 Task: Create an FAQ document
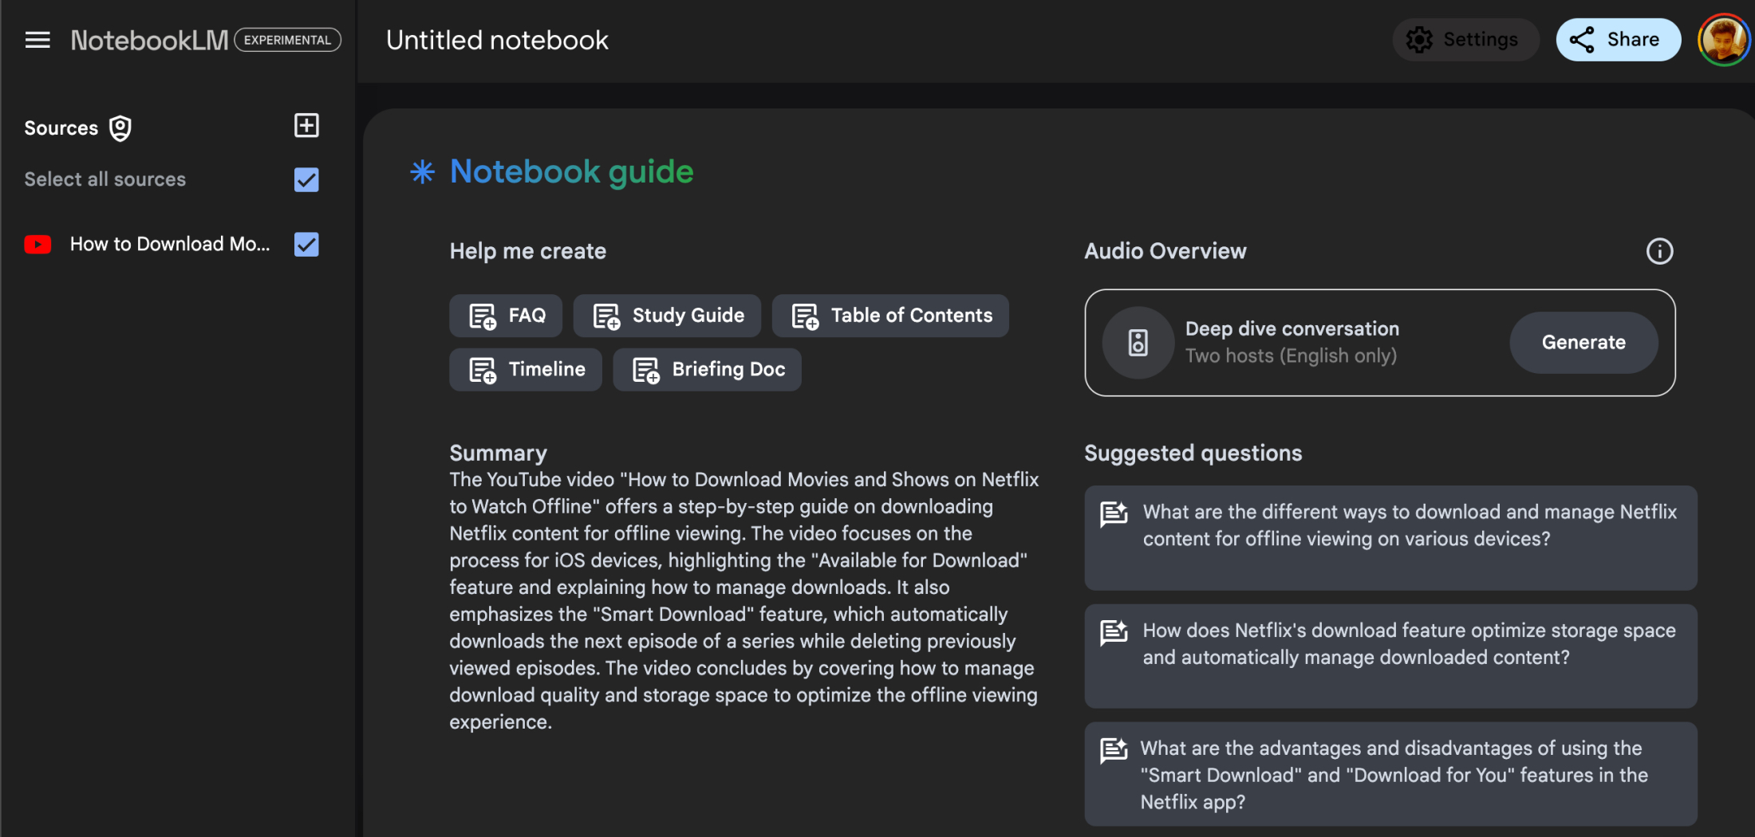click(x=506, y=316)
